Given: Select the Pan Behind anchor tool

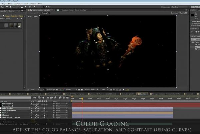Looking at the screenshot, I should (2, 7).
